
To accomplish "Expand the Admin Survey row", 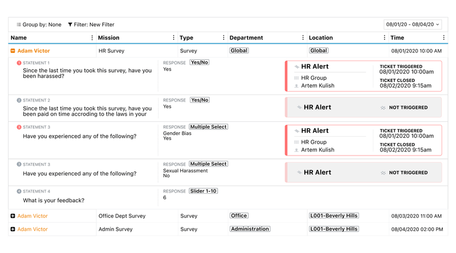I will click(13, 229).
